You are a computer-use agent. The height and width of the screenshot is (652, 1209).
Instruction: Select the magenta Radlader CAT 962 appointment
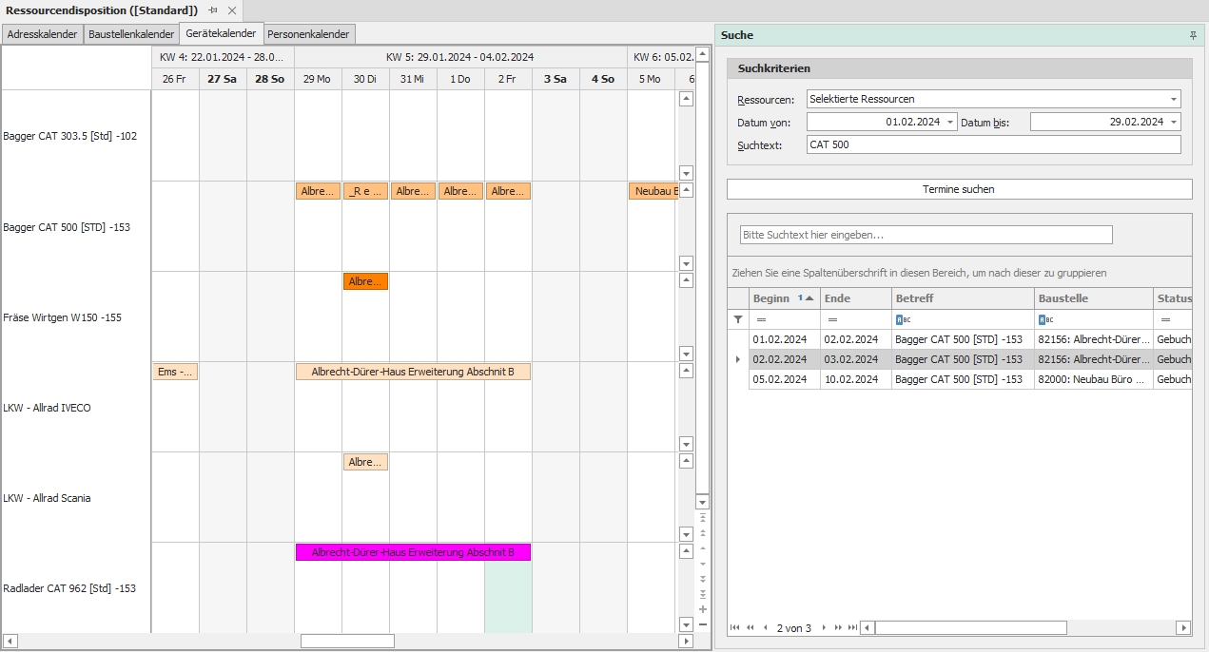413,552
